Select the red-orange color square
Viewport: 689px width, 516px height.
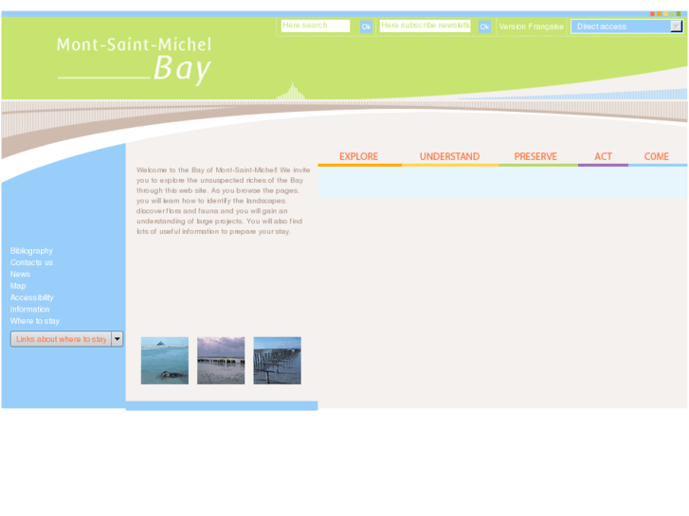(653, 14)
